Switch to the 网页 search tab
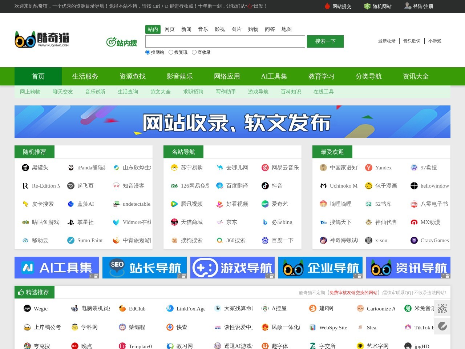The height and width of the screenshot is (349, 465). coord(170,29)
